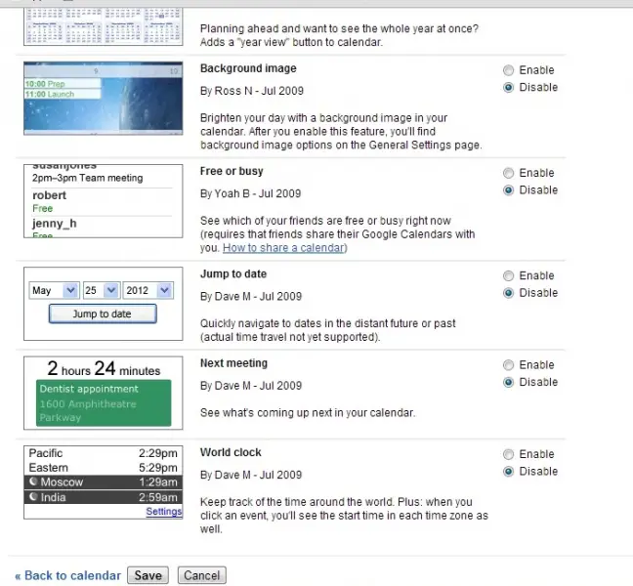
Task: Click the year view preview thumbnail
Action: [103, 26]
